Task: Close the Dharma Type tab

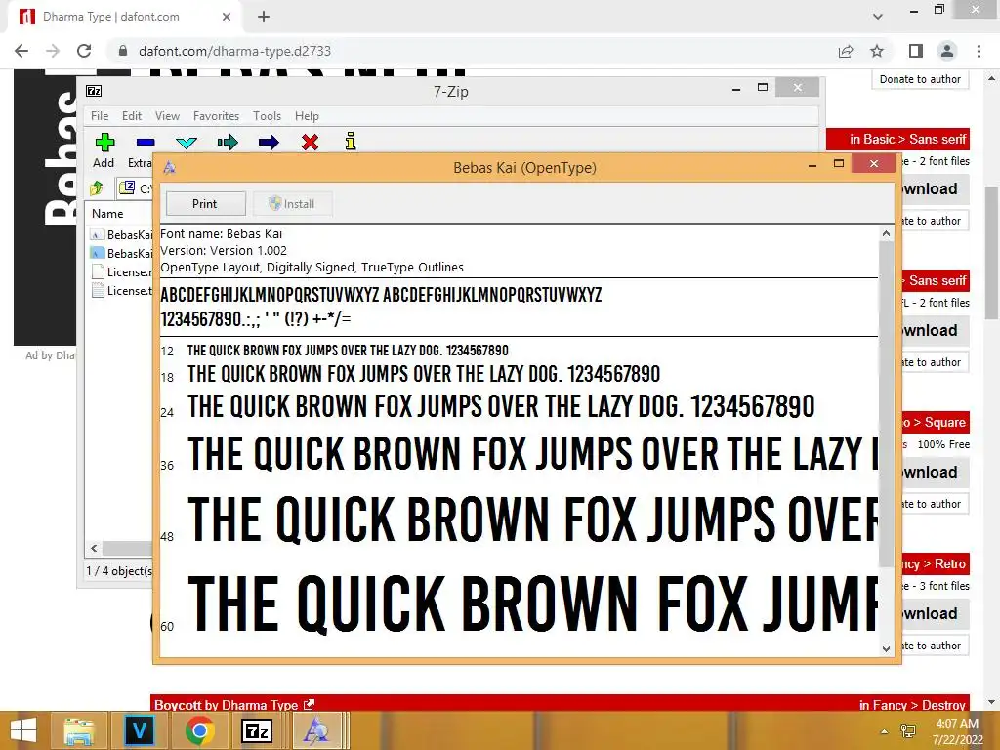Action: (x=227, y=17)
